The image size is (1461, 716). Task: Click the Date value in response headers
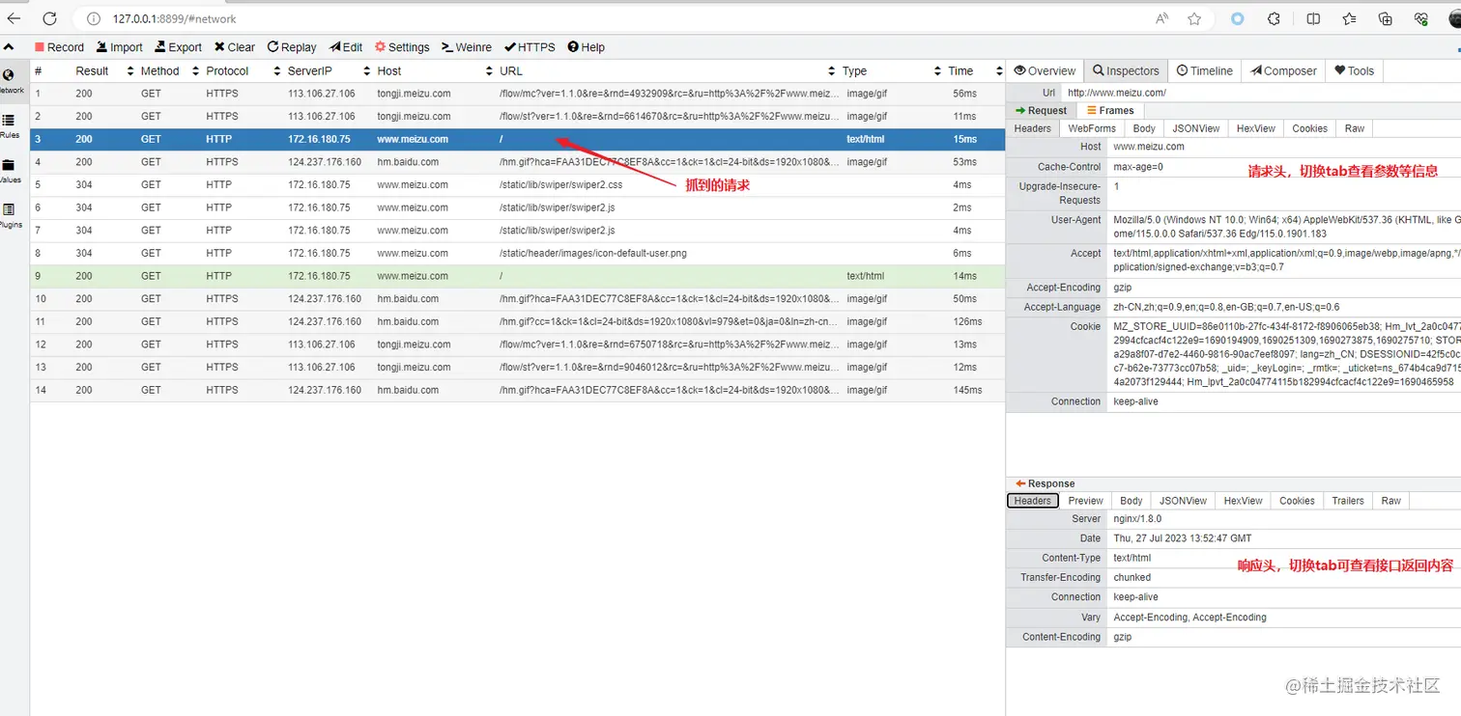[1183, 538]
